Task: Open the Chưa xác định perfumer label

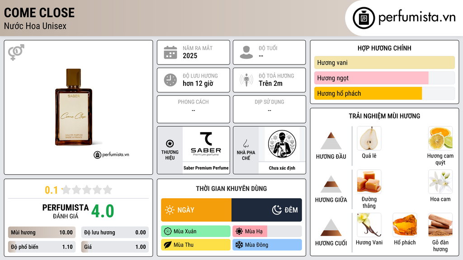Action: (x=282, y=168)
